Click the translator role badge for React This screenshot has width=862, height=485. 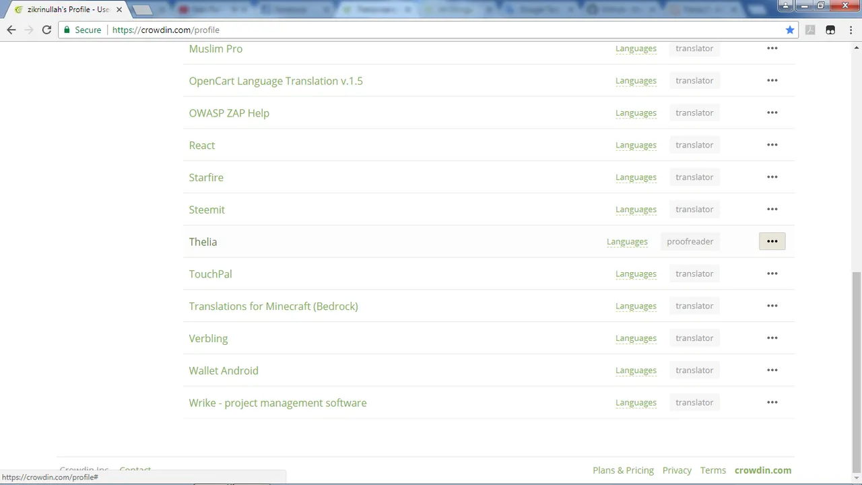pyautogui.click(x=694, y=145)
